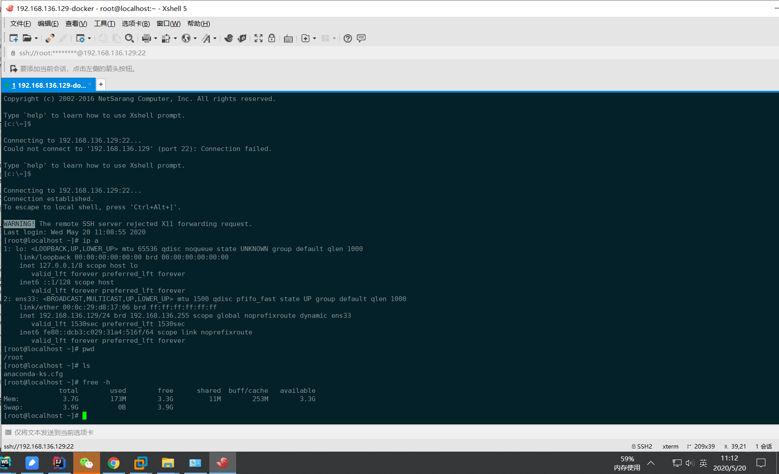The image size is (779, 474).
Task: Expand the properties dropdown arrow
Action: (x=90, y=38)
